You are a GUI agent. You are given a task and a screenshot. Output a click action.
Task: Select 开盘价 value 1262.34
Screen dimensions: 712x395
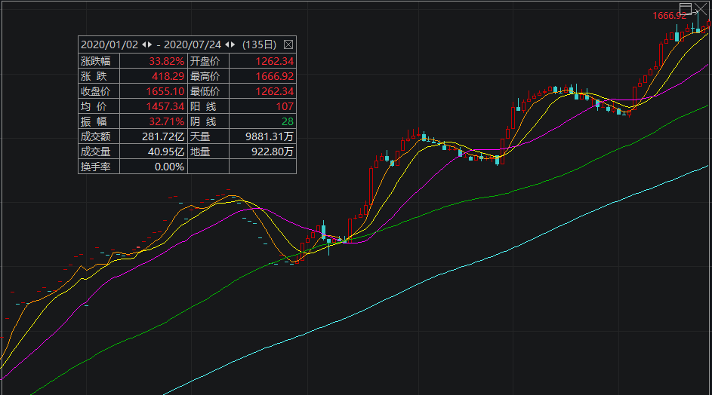click(x=275, y=61)
